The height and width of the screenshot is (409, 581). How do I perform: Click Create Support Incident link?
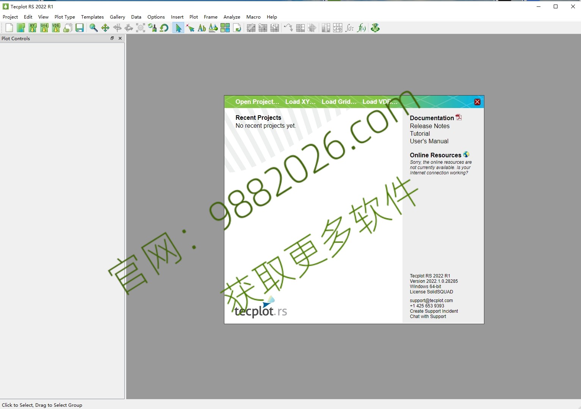tap(434, 311)
